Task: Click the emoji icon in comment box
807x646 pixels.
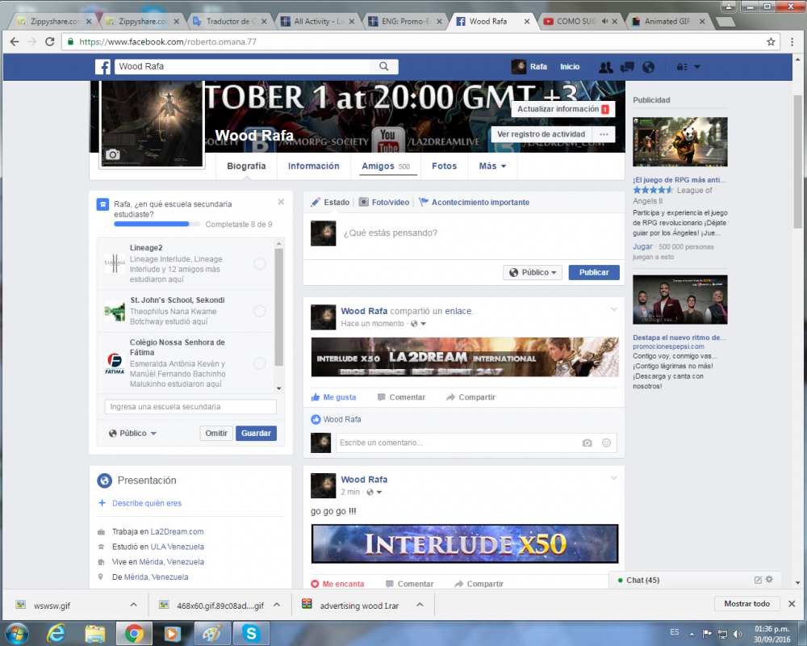Action: pyautogui.click(x=606, y=443)
